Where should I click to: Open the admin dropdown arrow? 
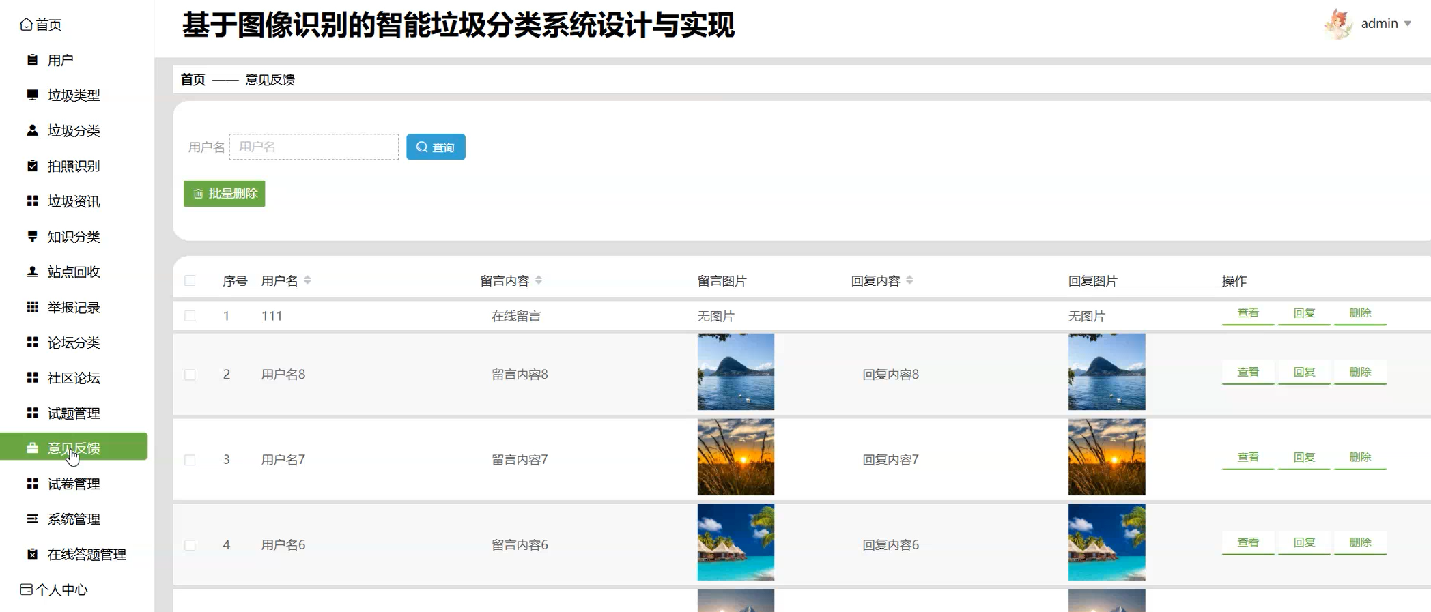pyautogui.click(x=1407, y=24)
